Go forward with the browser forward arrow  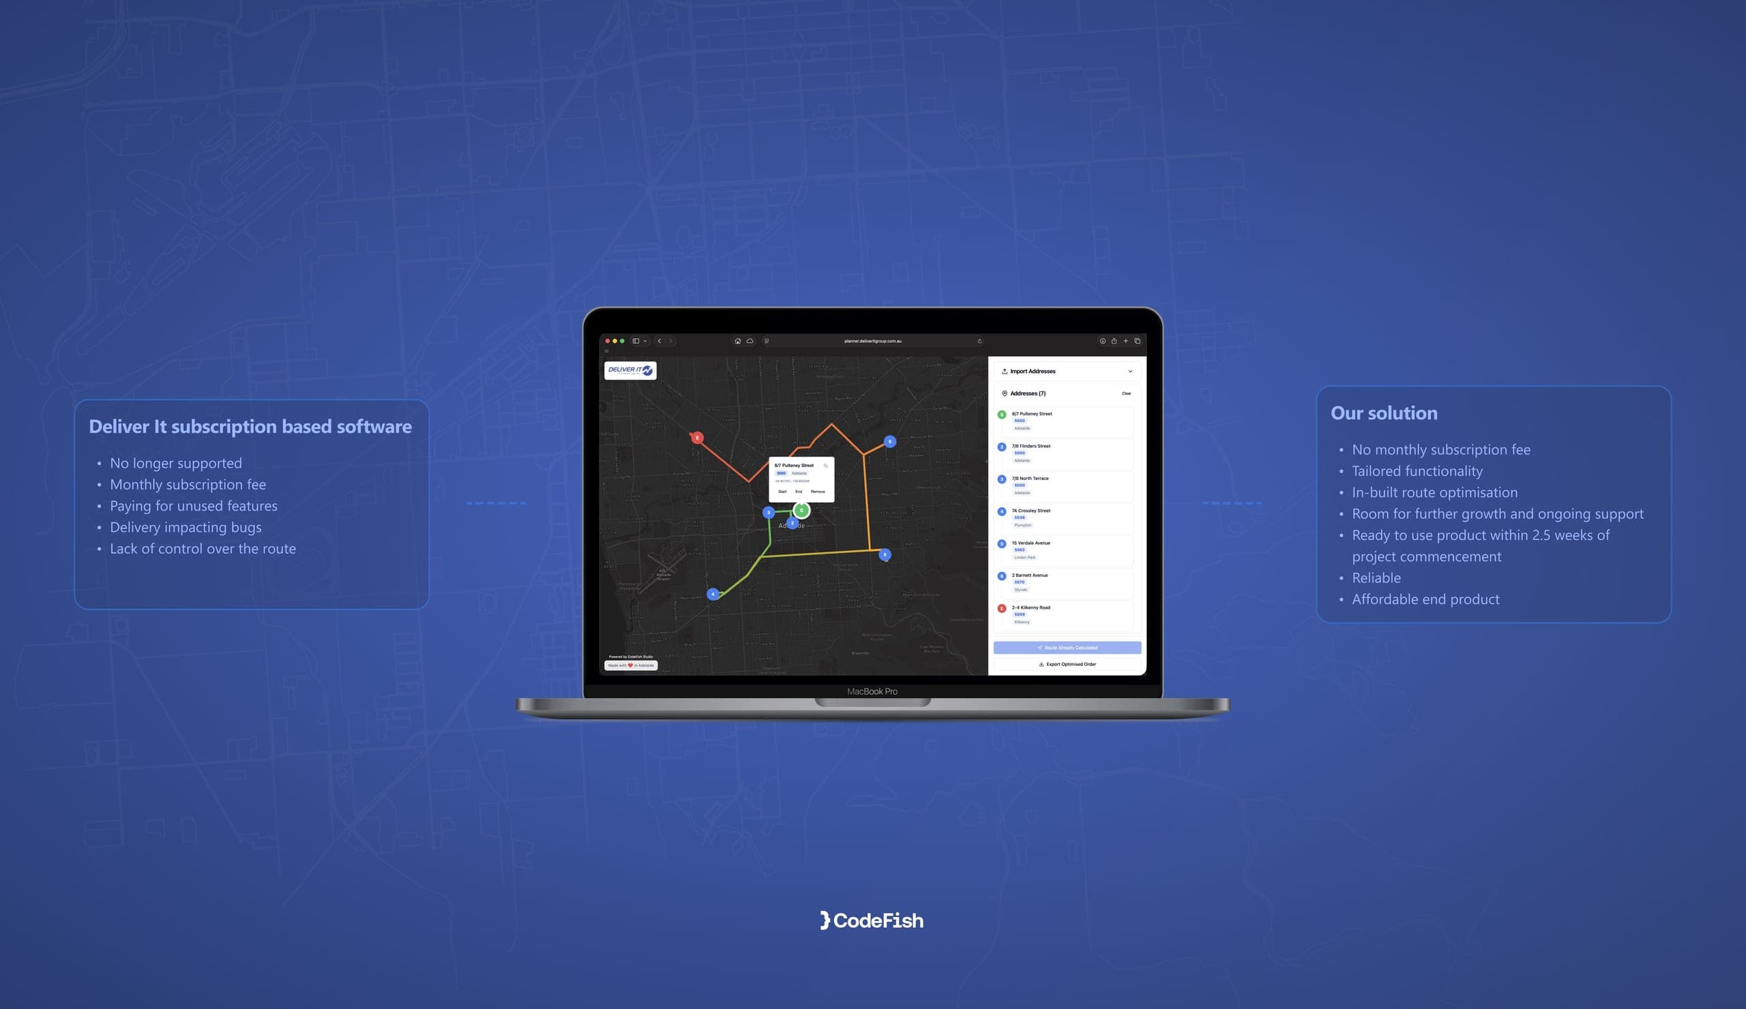point(670,341)
